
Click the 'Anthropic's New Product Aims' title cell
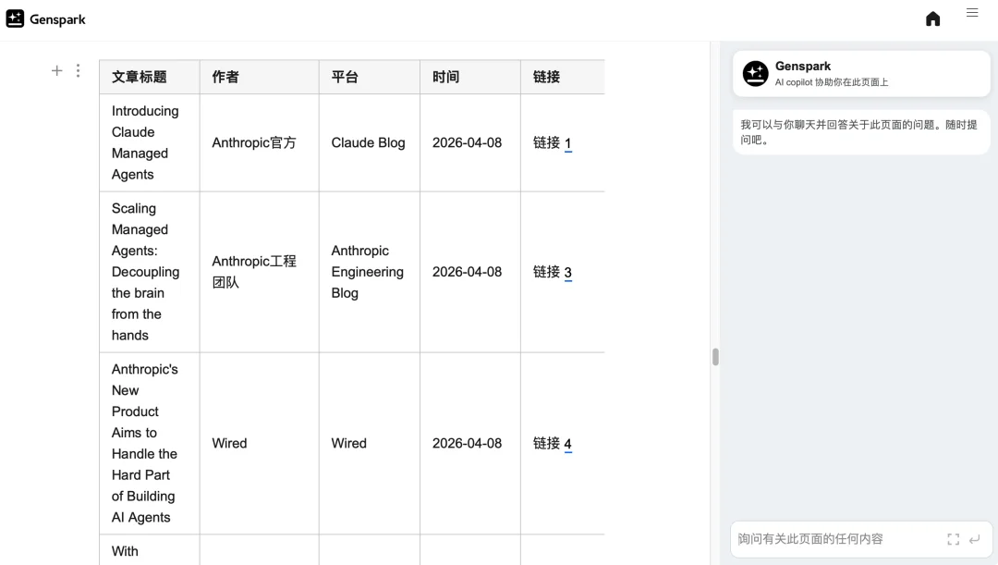[150, 443]
